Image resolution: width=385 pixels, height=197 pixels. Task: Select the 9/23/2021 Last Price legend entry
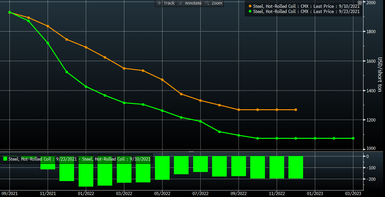click(306, 11)
